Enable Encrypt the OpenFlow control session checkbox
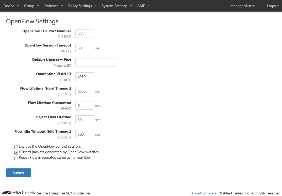 click(16, 147)
